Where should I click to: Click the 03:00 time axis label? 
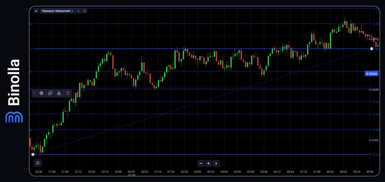(x=197, y=172)
